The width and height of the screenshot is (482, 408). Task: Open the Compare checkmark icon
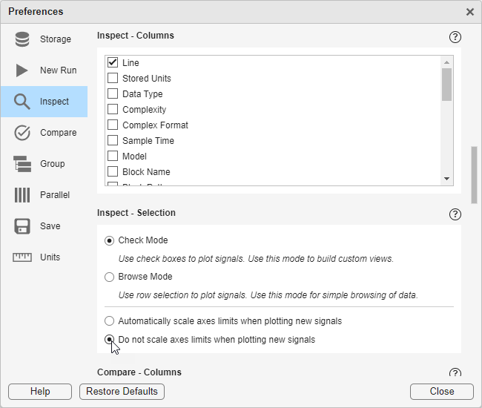[22, 133]
